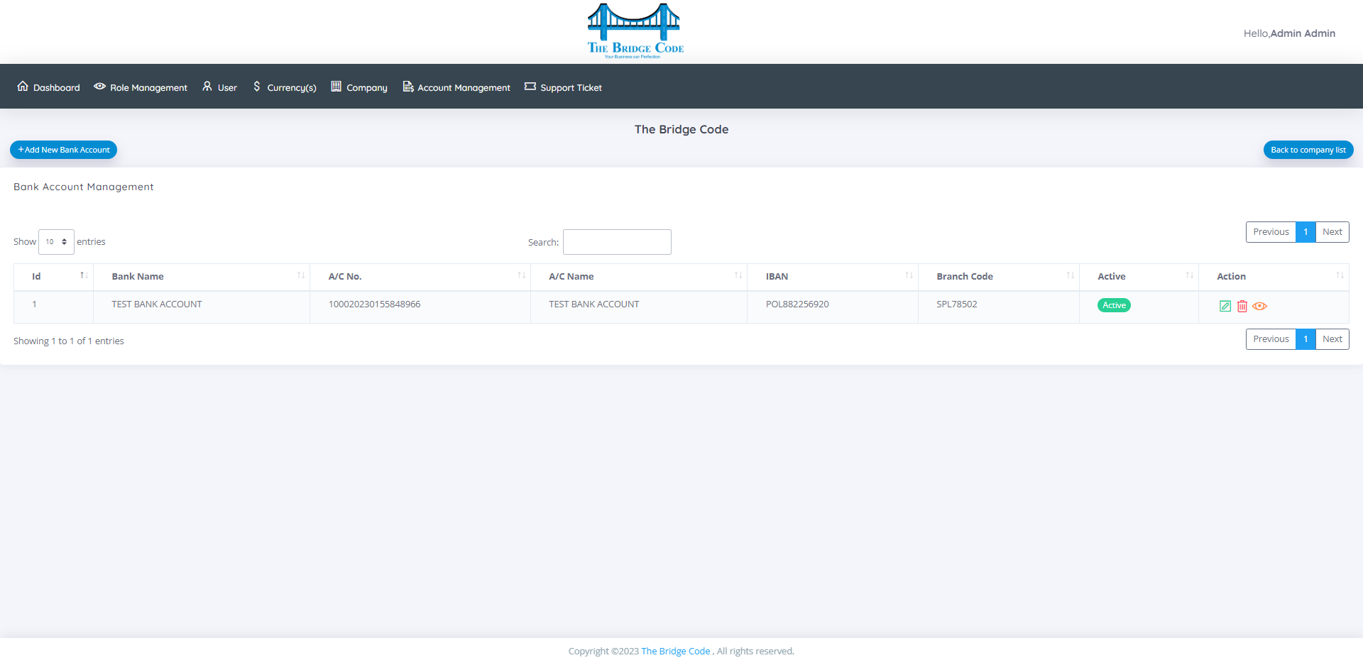Image resolution: width=1363 pixels, height=665 pixels.
Task: Click the Search input field
Action: click(x=617, y=242)
